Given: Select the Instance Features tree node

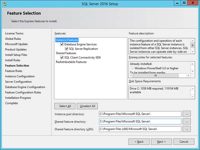Looking at the screenshot, I should [x=67, y=40].
